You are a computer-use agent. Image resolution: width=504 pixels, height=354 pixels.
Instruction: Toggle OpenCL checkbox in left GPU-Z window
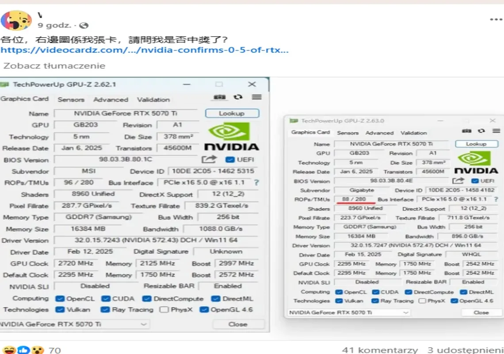pyautogui.click(x=60, y=299)
